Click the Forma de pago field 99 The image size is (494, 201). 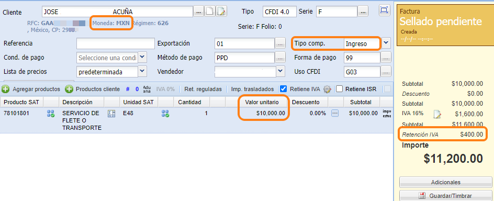(362, 58)
